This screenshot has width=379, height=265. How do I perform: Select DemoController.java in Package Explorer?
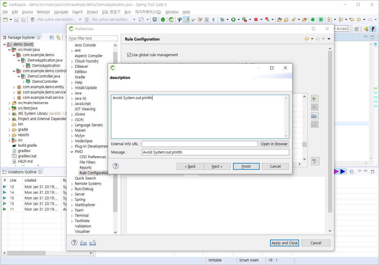tap(44, 76)
